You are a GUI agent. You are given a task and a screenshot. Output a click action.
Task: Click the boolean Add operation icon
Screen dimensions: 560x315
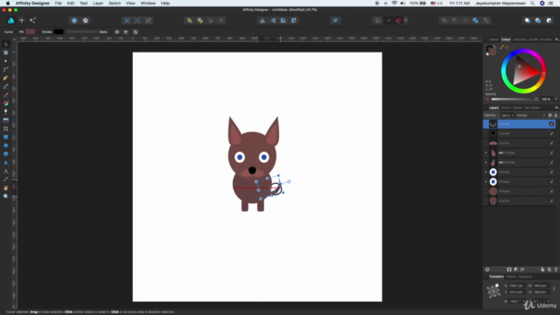click(x=444, y=21)
